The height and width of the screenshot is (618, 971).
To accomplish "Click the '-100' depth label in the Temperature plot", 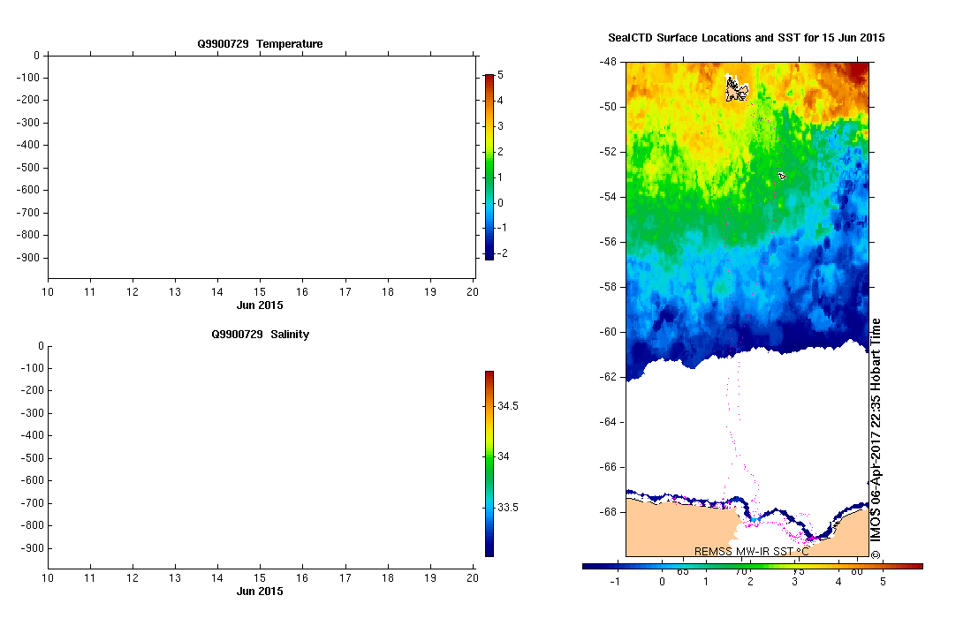I will pyautogui.click(x=28, y=78).
